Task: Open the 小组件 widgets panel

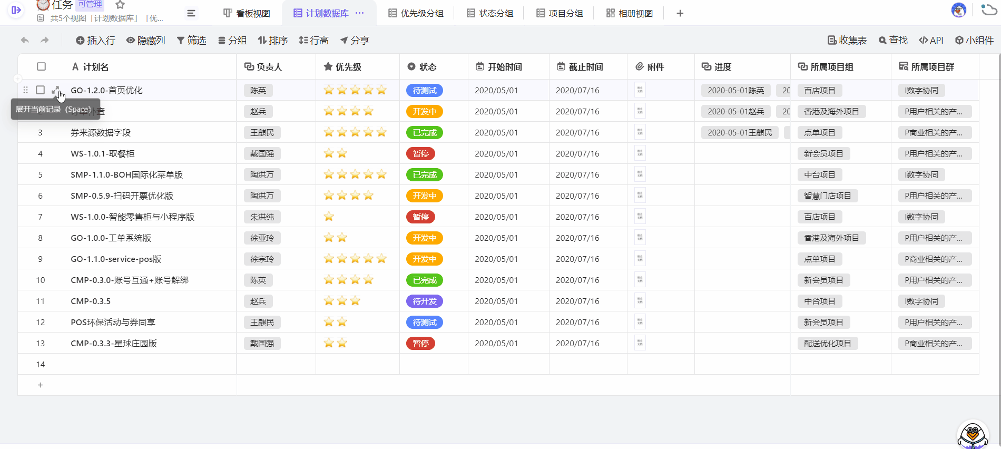Action: tap(974, 40)
